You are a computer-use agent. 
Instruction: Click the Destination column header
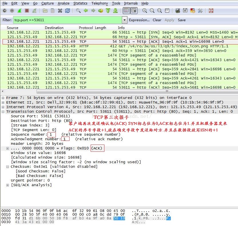(54, 28)
